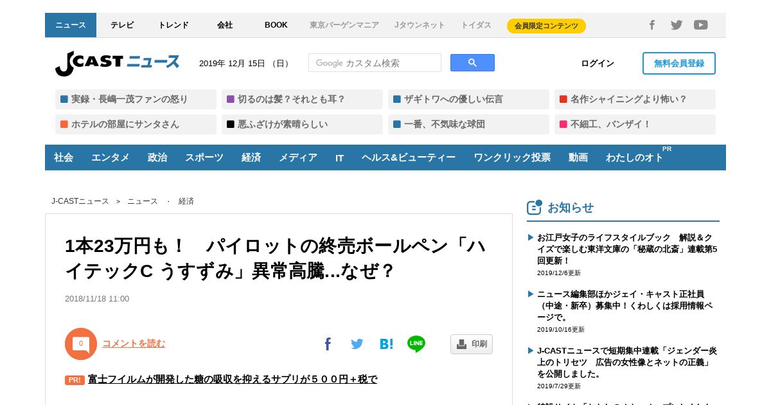This screenshot has height=405, width=771.
Task: Open ニュース編集部 staff recruitment notice
Action: 625,305
